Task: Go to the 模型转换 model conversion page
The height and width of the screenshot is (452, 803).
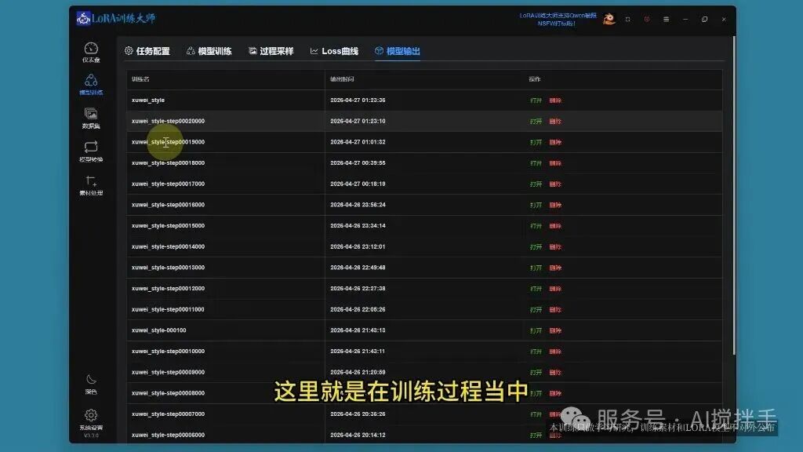Action: [91, 151]
